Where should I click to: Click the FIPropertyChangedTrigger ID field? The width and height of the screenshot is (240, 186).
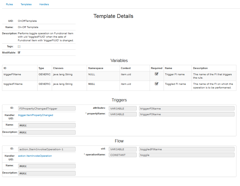(x=47, y=108)
